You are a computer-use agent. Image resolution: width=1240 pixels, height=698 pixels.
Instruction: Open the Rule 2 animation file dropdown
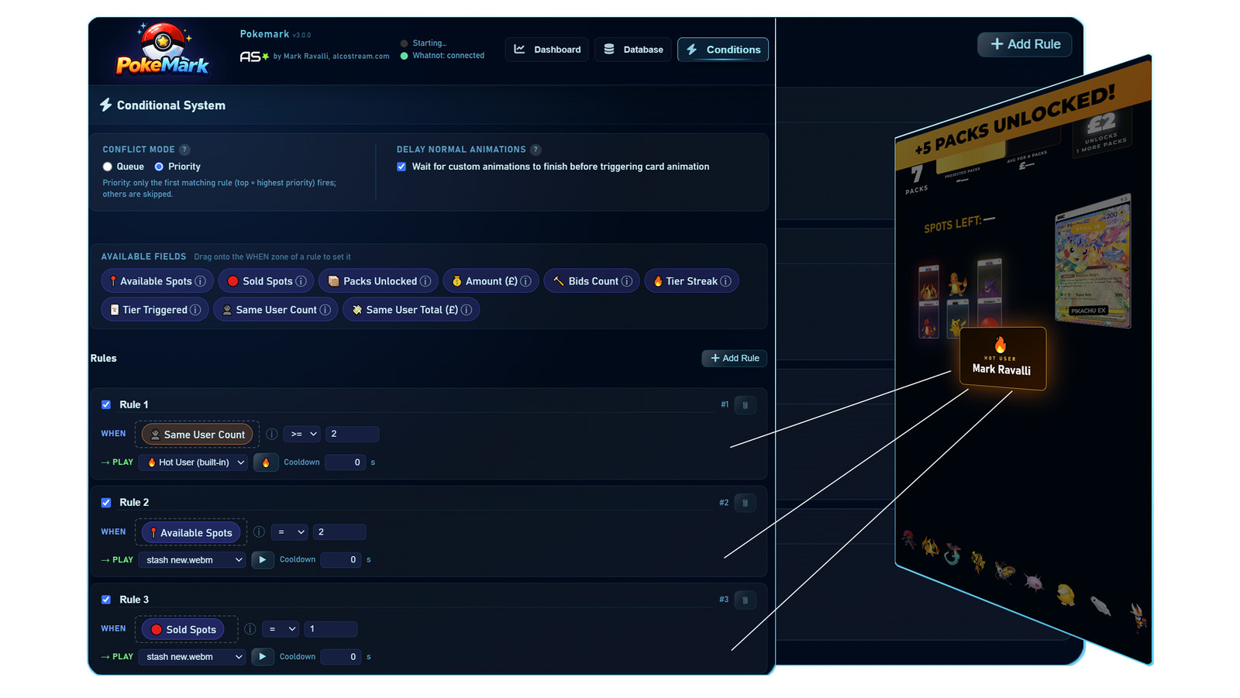192,559
